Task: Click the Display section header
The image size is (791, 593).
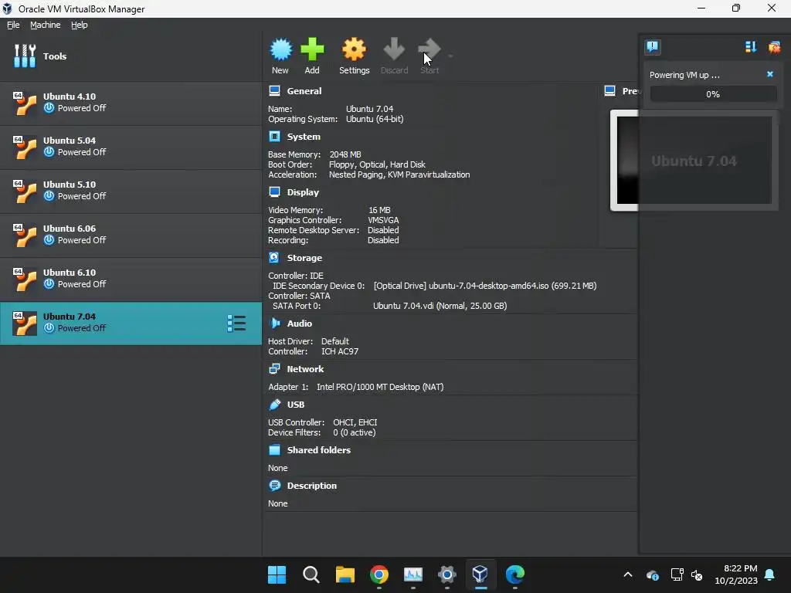Action: [x=303, y=192]
